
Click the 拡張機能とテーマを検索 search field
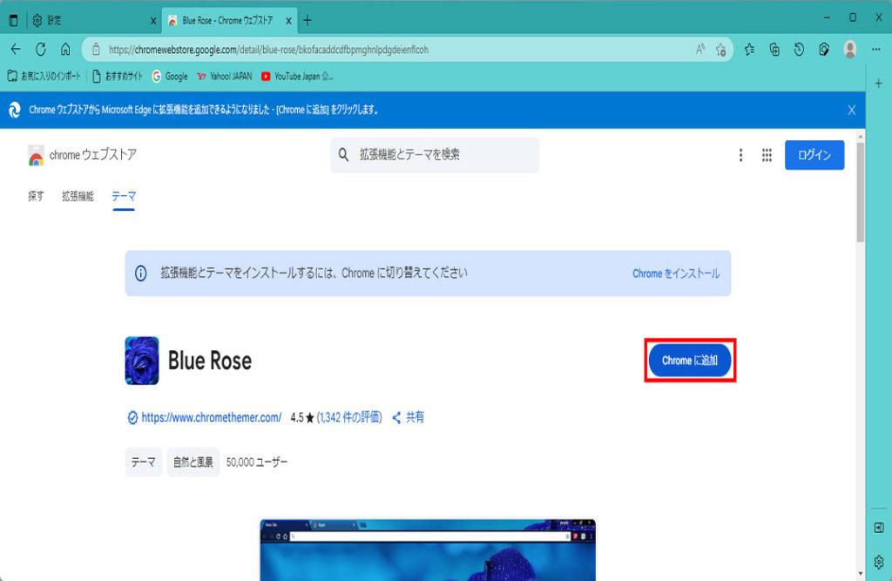(444, 155)
